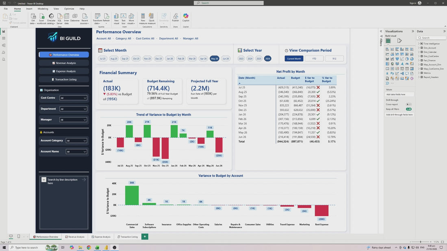The image size is (447, 251).
Task: Select the Aug 25 month button
Action: pos(114,59)
